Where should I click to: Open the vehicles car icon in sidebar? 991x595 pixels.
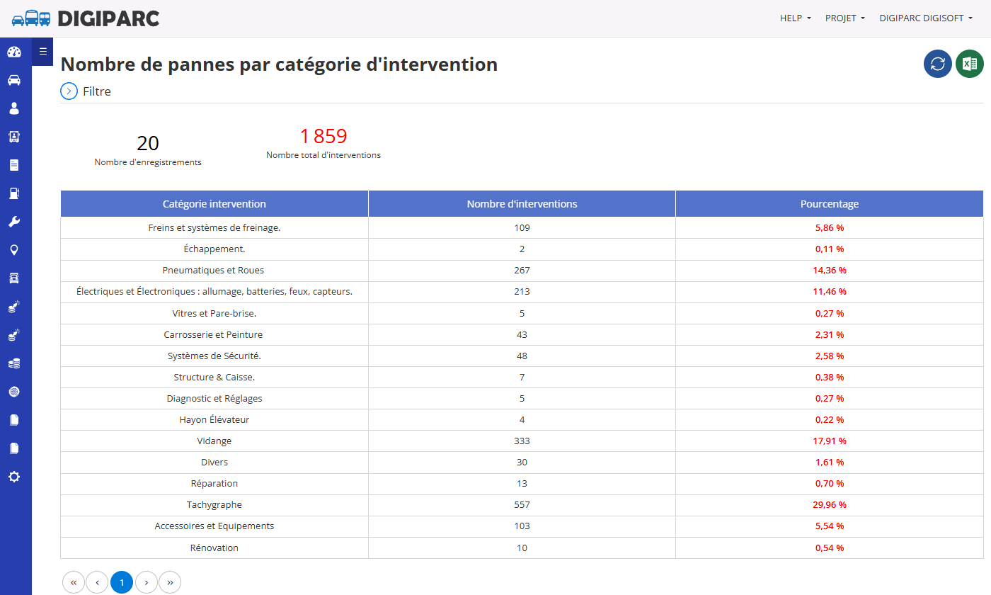pyautogui.click(x=14, y=80)
